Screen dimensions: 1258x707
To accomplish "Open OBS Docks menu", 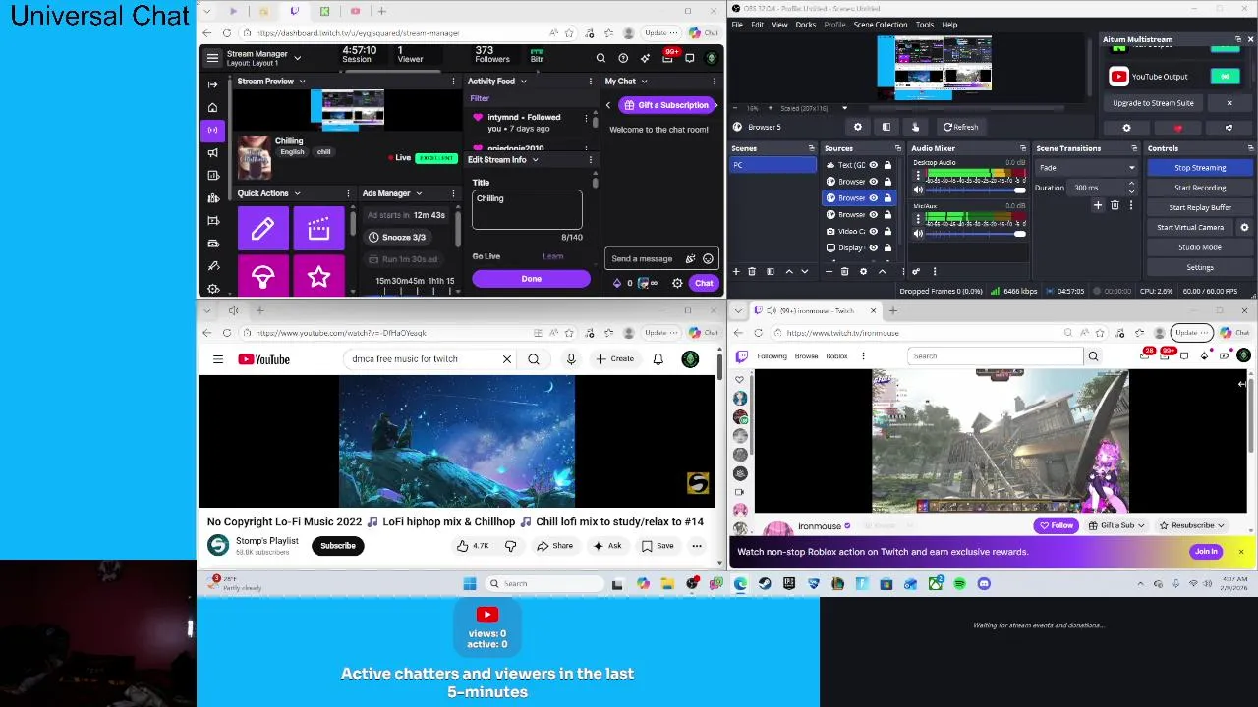I will point(806,25).
